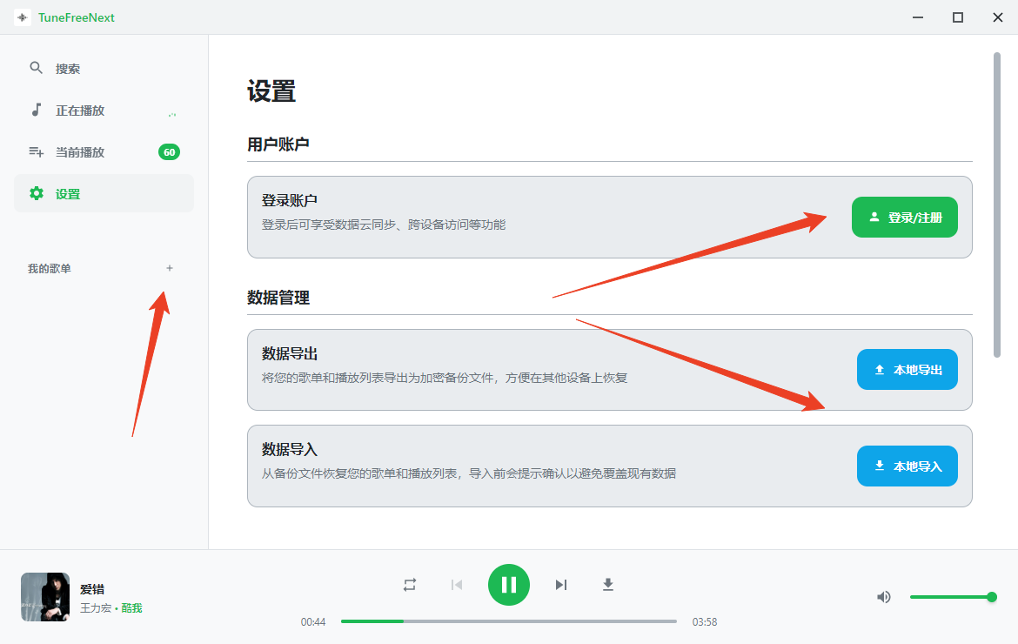
Task: Download the current song
Action: tap(608, 585)
